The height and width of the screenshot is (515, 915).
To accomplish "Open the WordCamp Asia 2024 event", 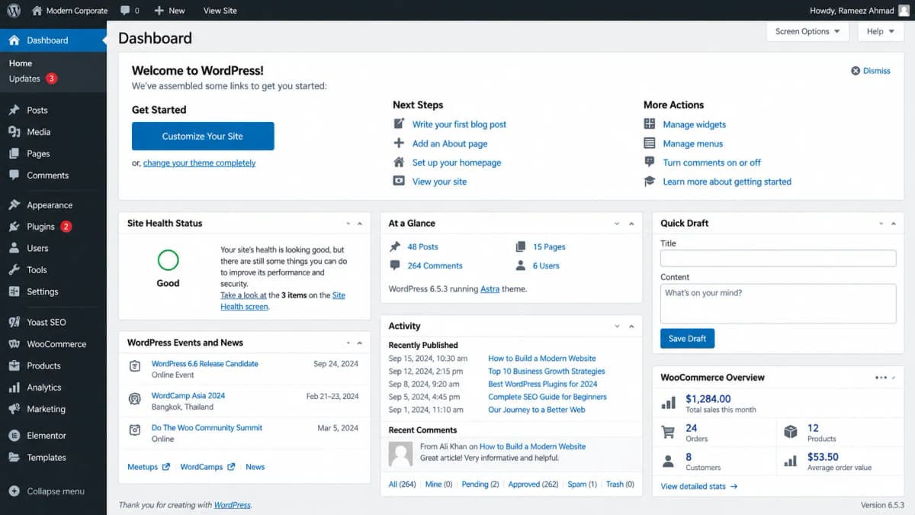I will tap(188, 395).
